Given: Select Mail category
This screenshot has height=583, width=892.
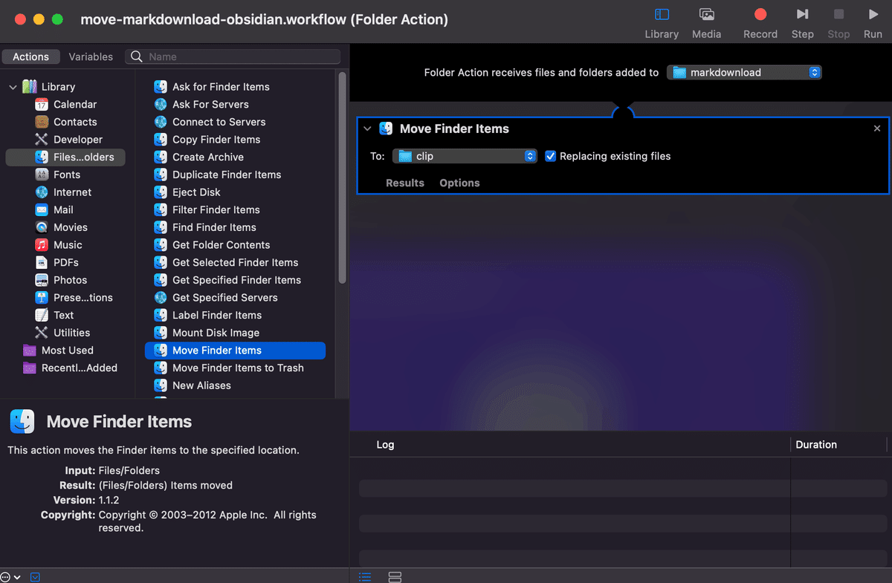Looking at the screenshot, I should click(63, 209).
